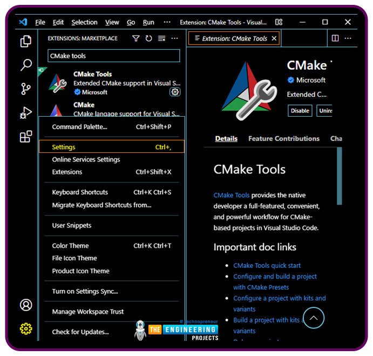Select Online Services Settings entry
Image resolution: width=373 pixels, height=356 pixels.
(x=112, y=159)
